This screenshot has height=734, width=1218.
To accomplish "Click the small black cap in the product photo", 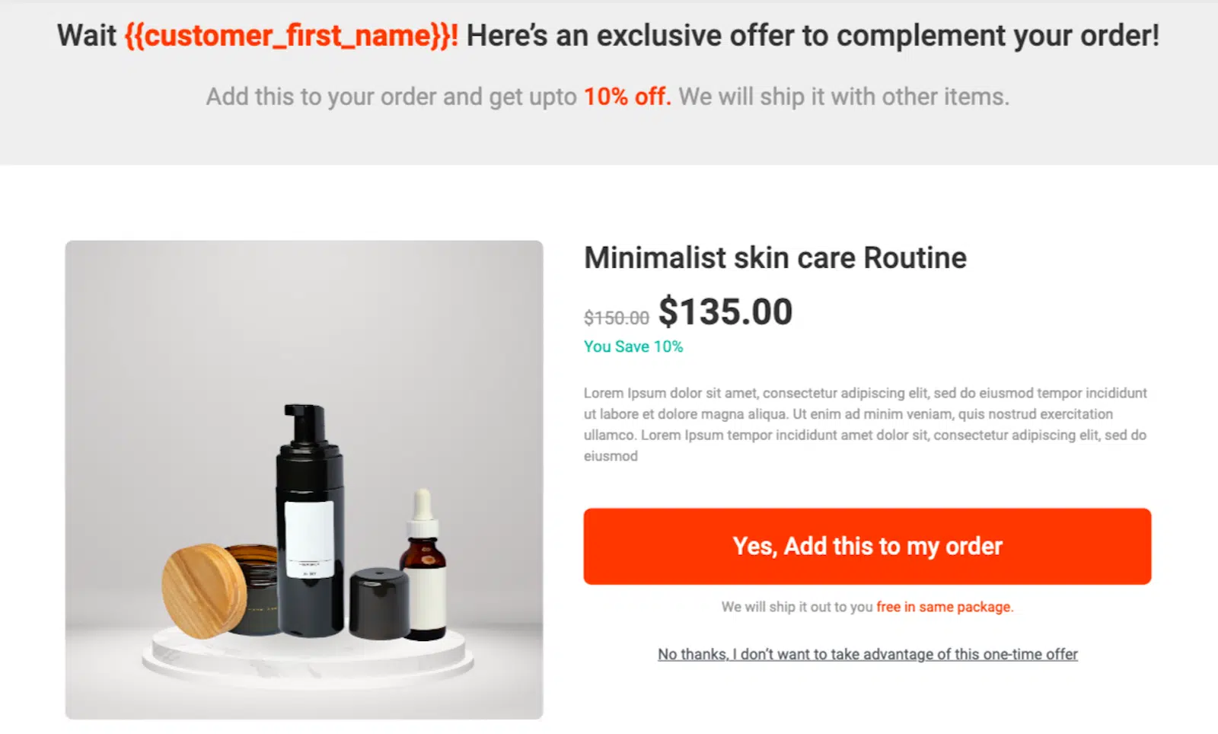I will [380, 603].
